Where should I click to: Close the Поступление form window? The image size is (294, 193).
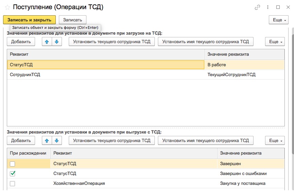[288, 7]
